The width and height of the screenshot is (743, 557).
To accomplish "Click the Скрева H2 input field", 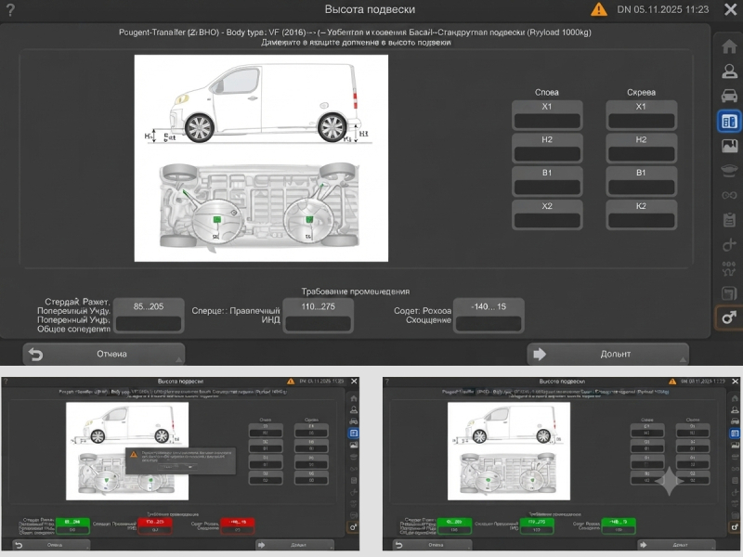I will coord(641,154).
